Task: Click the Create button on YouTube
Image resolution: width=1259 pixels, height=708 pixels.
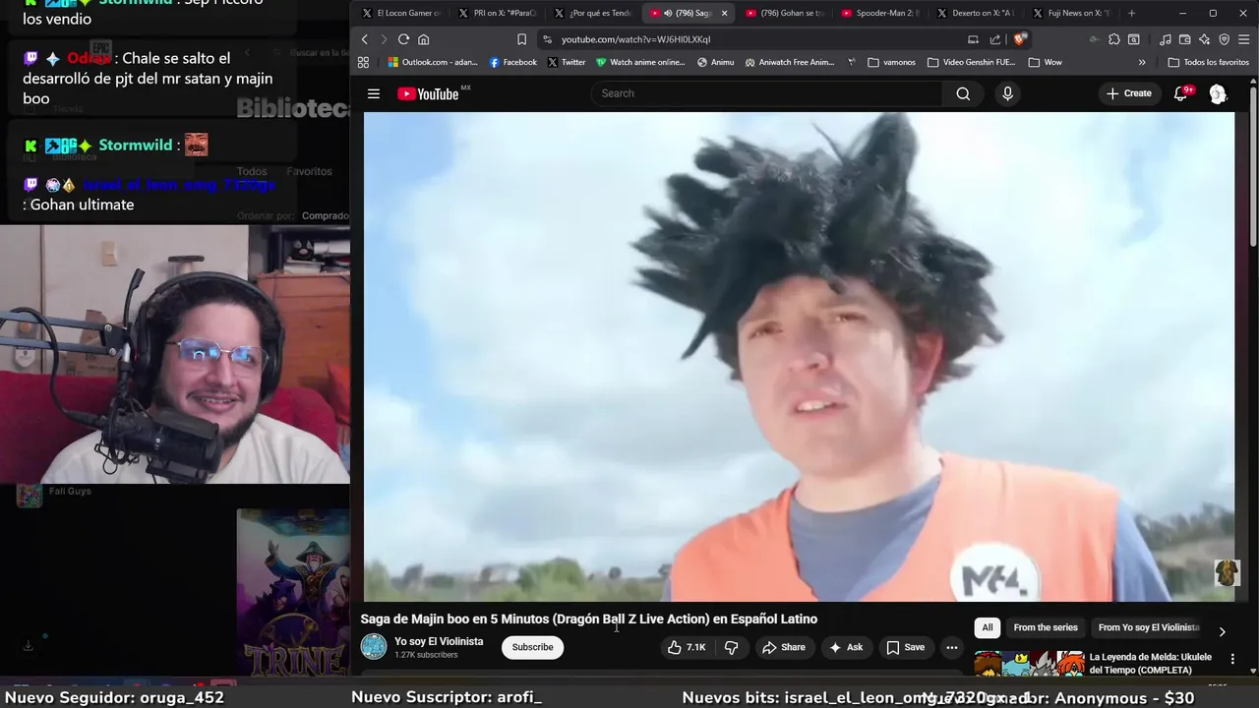Action: (x=1129, y=93)
